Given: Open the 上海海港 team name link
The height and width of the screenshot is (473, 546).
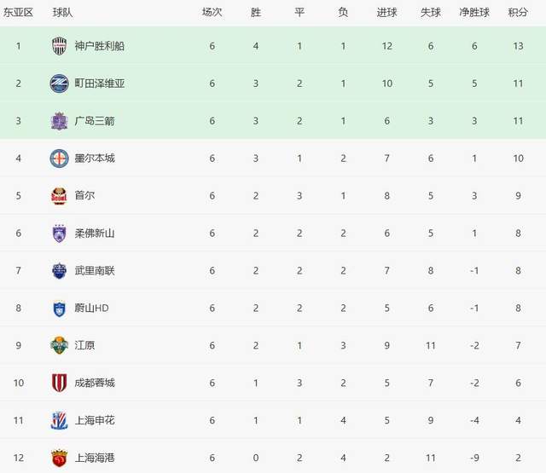Looking at the screenshot, I should pos(94,458).
